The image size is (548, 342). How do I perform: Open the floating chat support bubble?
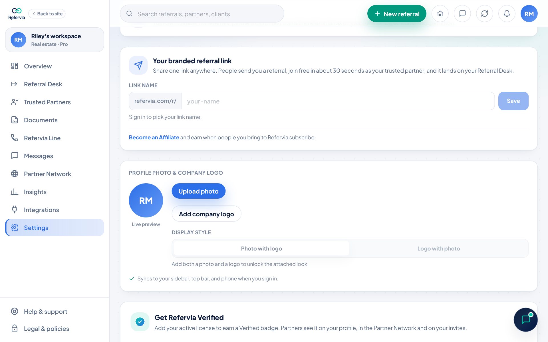click(x=526, y=319)
